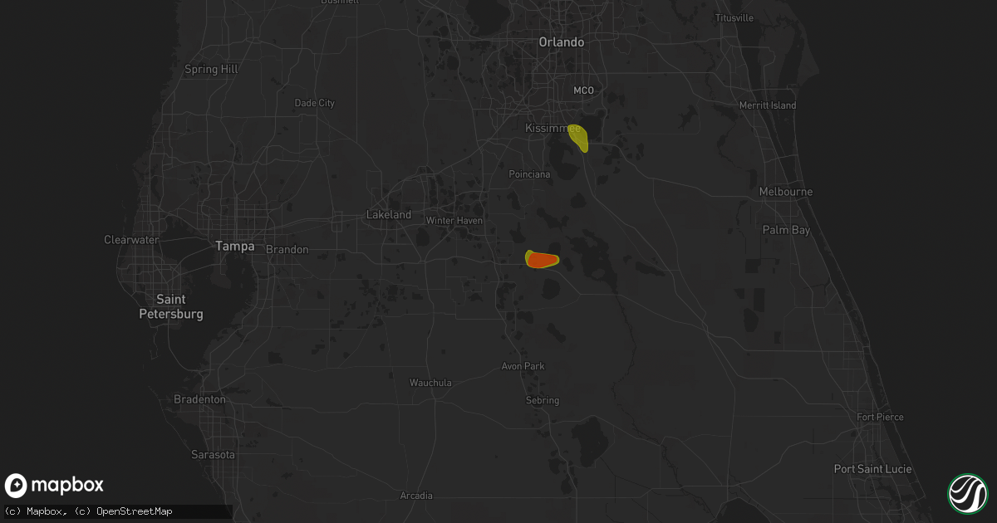This screenshot has height=523, width=997.
Task: Click the Merritt Island label
Action: [768, 105]
